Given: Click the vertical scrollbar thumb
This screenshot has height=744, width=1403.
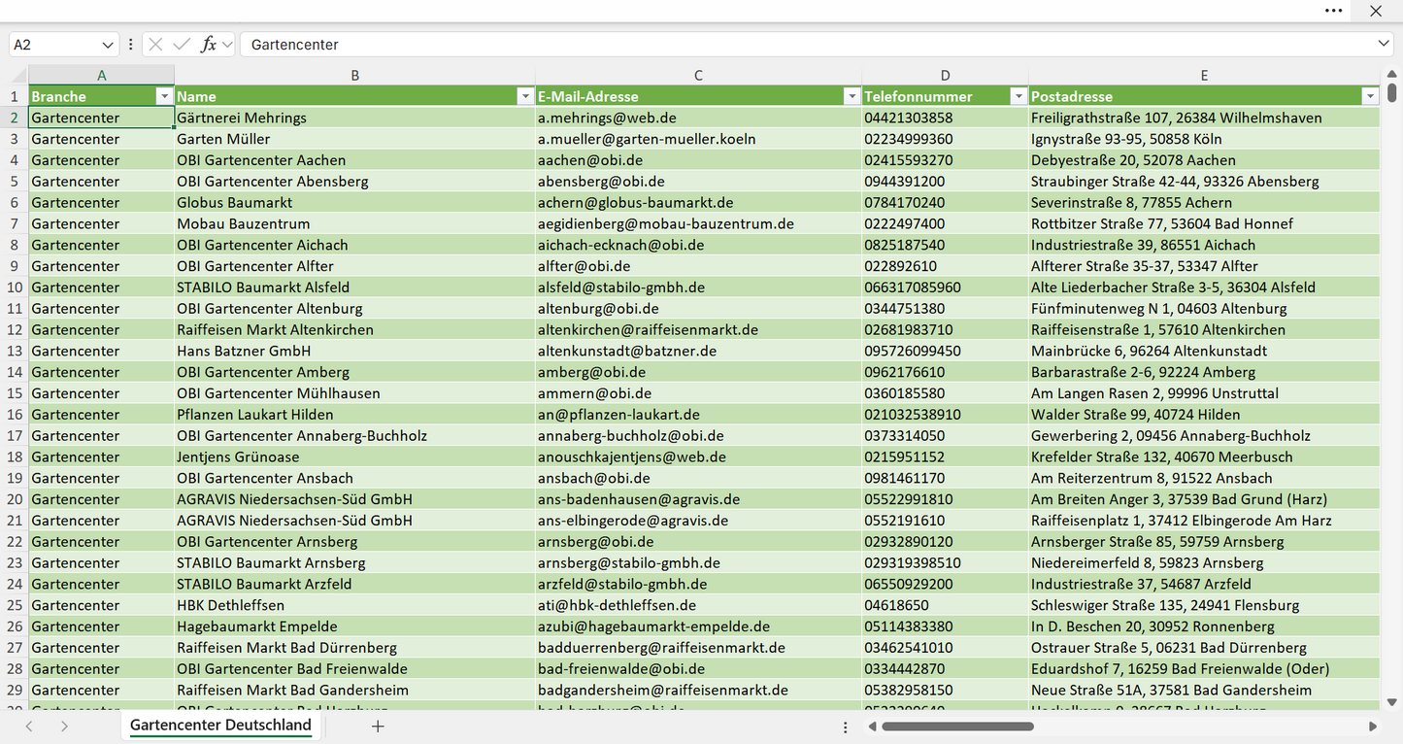Looking at the screenshot, I should [1392, 92].
